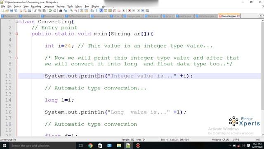Click 'Search the web and Windows' box
The image size is (264, 149).
(42, 146)
